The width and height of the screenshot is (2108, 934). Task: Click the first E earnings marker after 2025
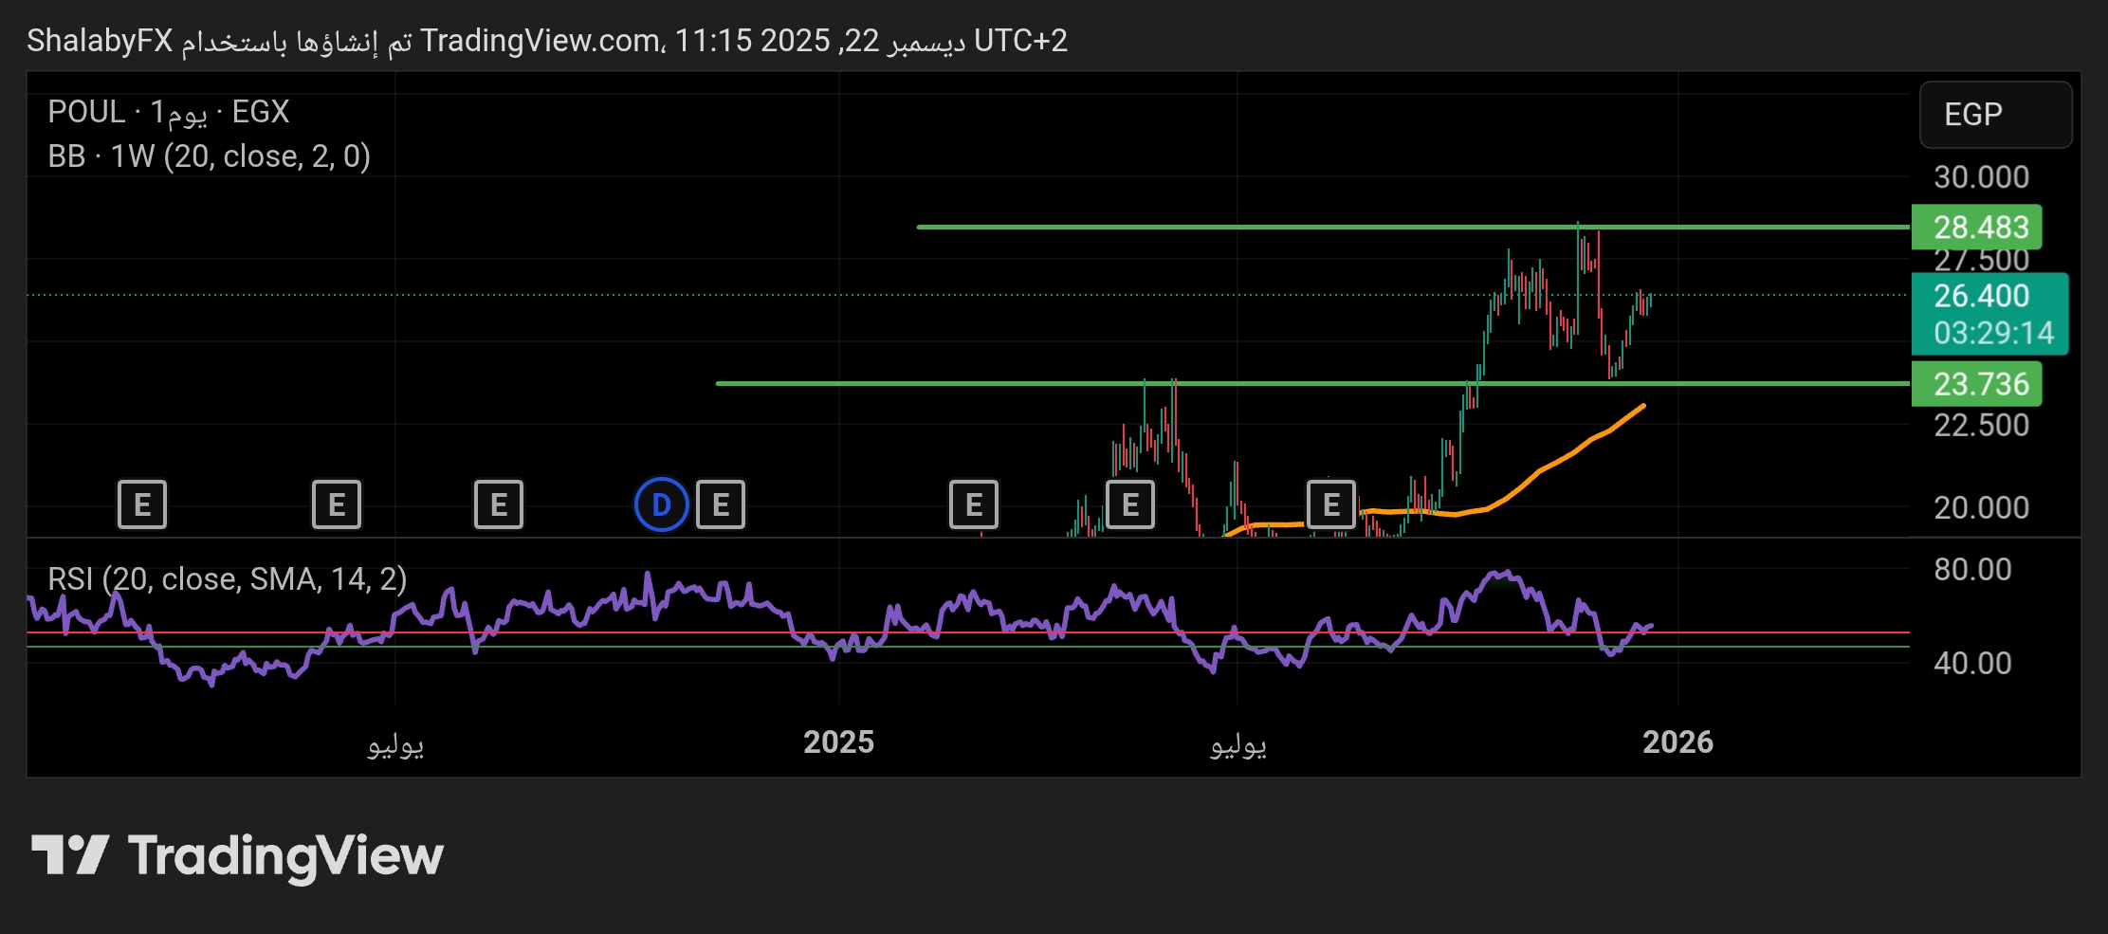tap(974, 504)
